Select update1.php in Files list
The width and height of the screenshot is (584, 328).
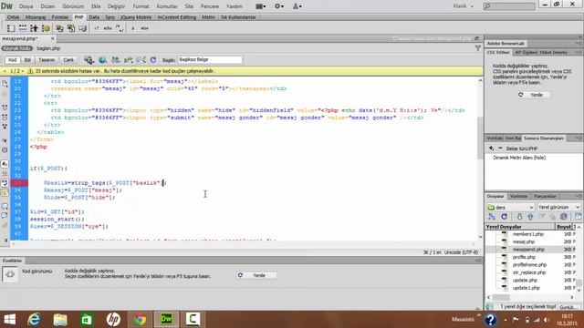[x=526, y=288]
